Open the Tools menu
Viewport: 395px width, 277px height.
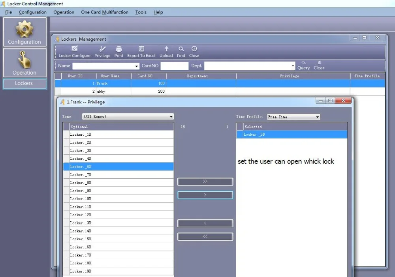(x=141, y=12)
